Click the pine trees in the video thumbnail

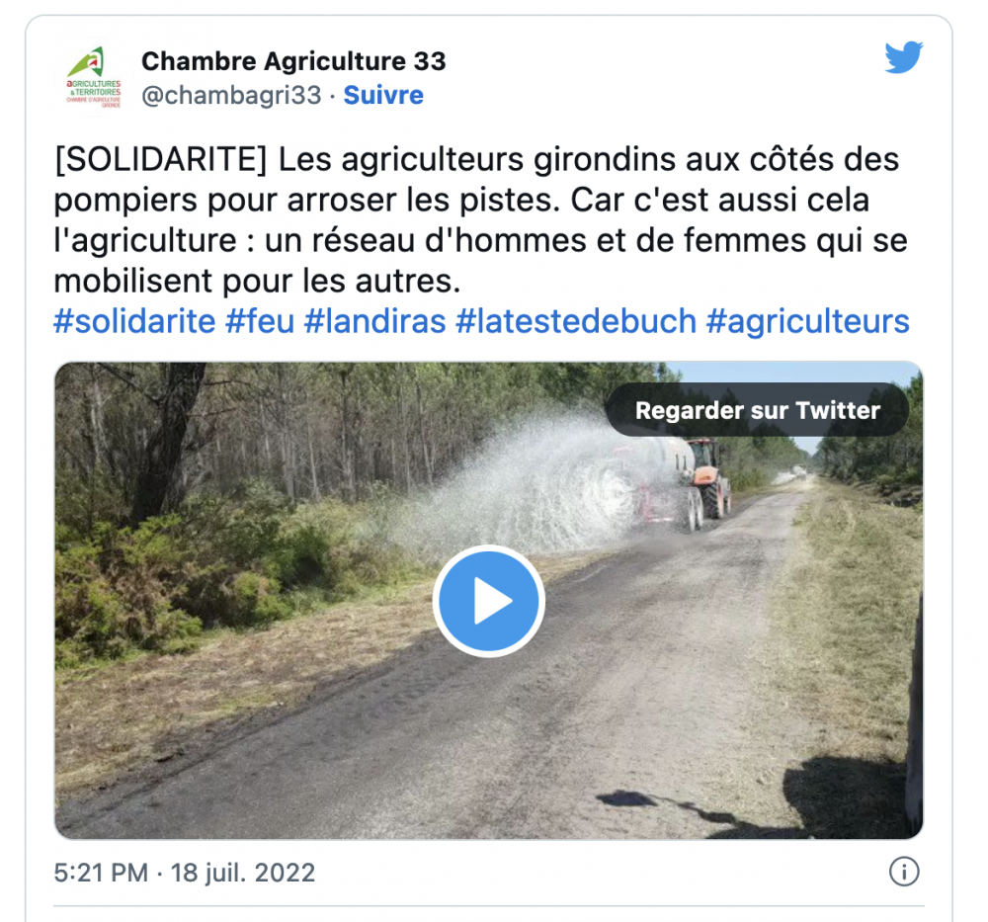click(x=315, y=429)
